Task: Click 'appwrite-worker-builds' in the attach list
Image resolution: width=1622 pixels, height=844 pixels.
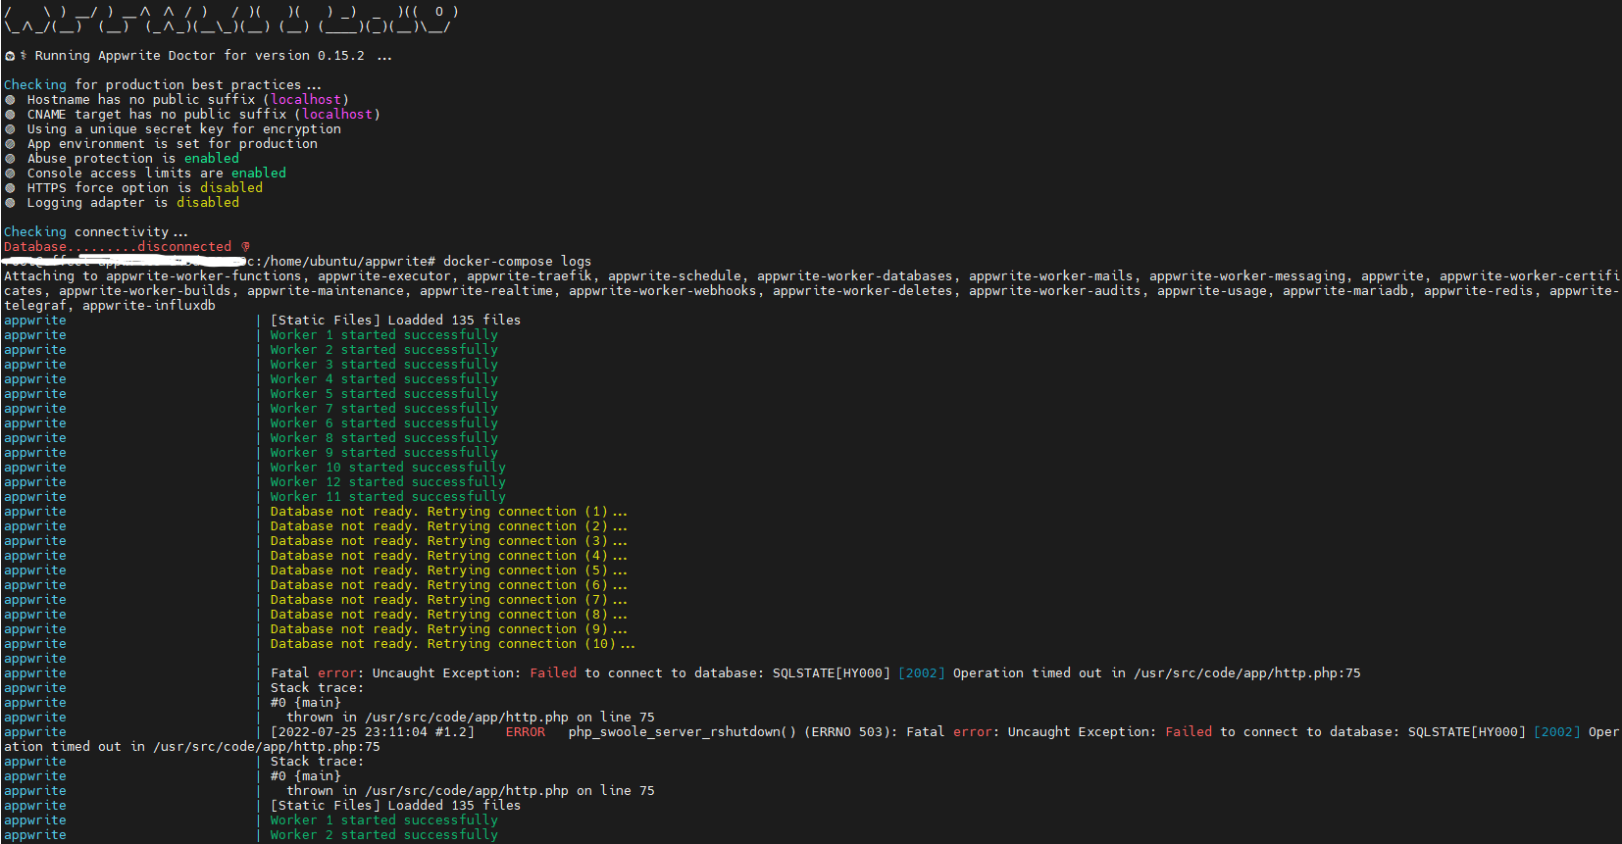Action: [x=145, y=291]
